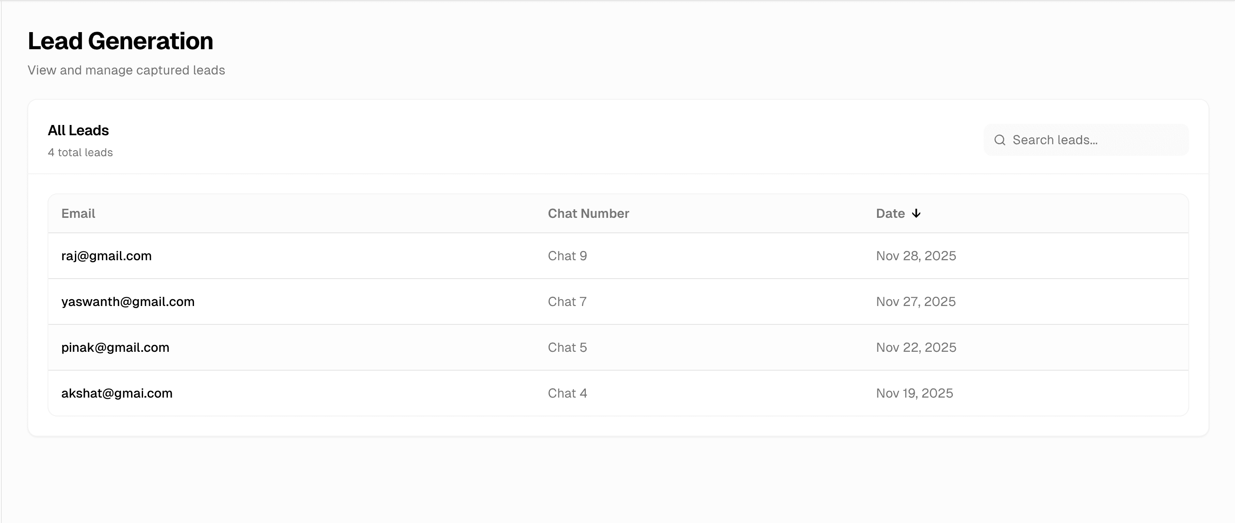Sort leads by the Date column header
Image resolution: width=1235 pixels, height=523 pixels.
click(x=890, y=213)
